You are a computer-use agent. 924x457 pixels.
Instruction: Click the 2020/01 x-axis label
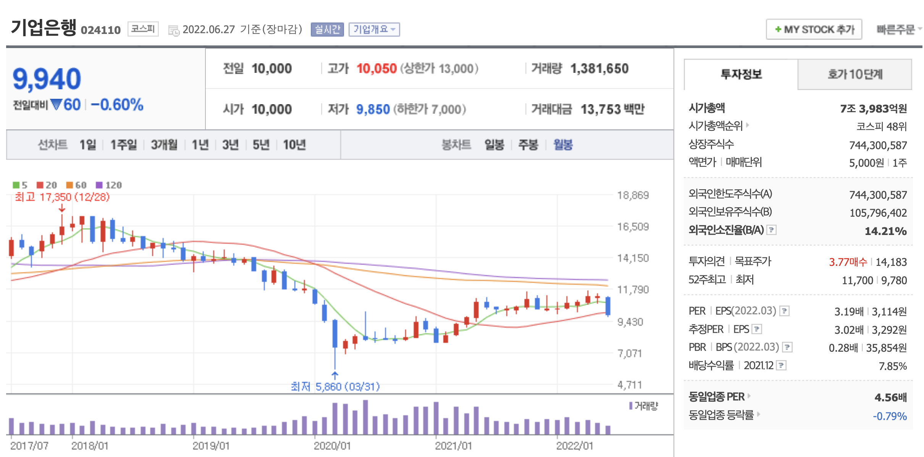coord(332,446)
